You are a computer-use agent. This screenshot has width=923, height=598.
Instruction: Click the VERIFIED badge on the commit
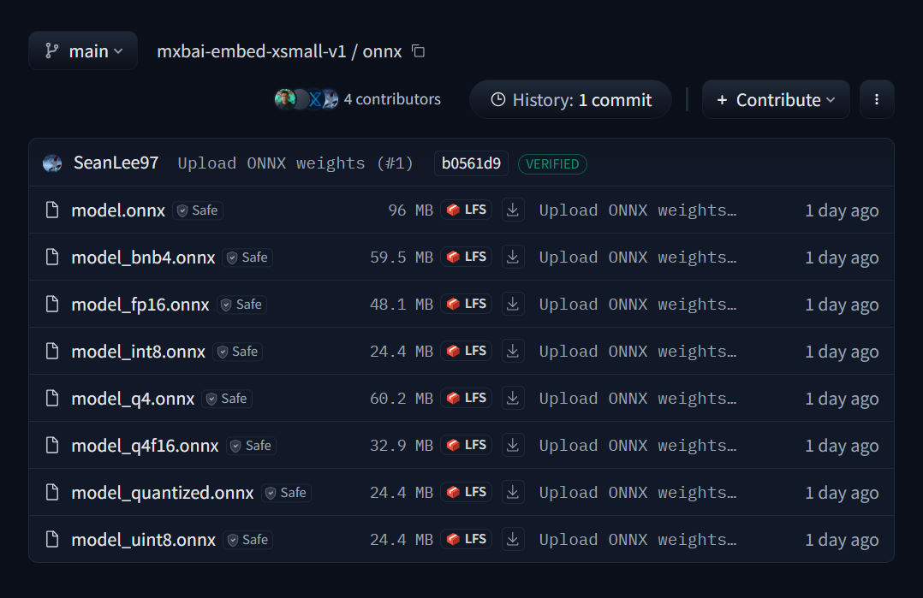click(552, 163)
